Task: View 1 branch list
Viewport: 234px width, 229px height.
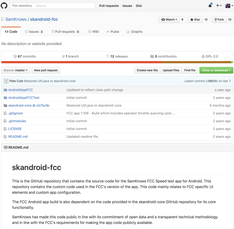Action: pyautogui.click(x=71, y=56)
